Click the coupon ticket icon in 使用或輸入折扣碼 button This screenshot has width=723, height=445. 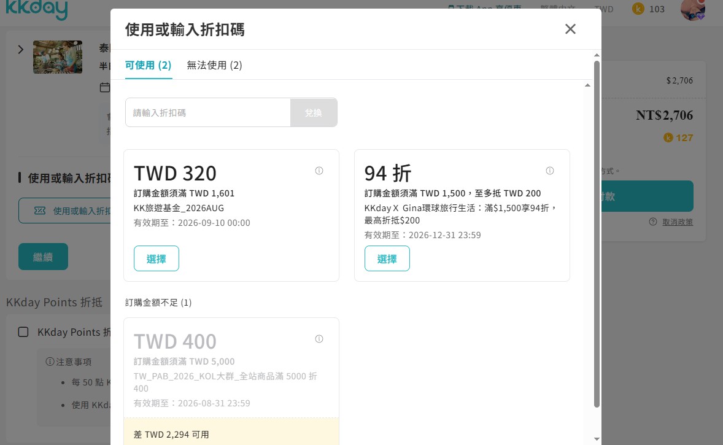pos(40,211)
